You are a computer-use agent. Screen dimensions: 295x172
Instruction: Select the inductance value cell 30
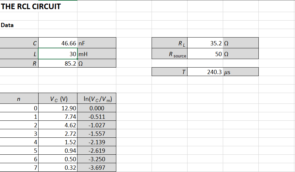click(x=58, y=54)
